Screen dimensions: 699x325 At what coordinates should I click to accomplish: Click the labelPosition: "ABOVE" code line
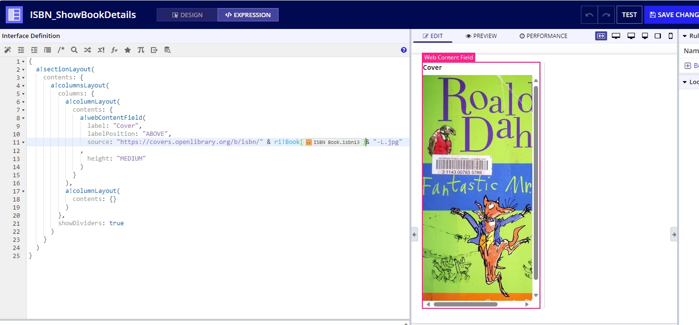[129, 134]
